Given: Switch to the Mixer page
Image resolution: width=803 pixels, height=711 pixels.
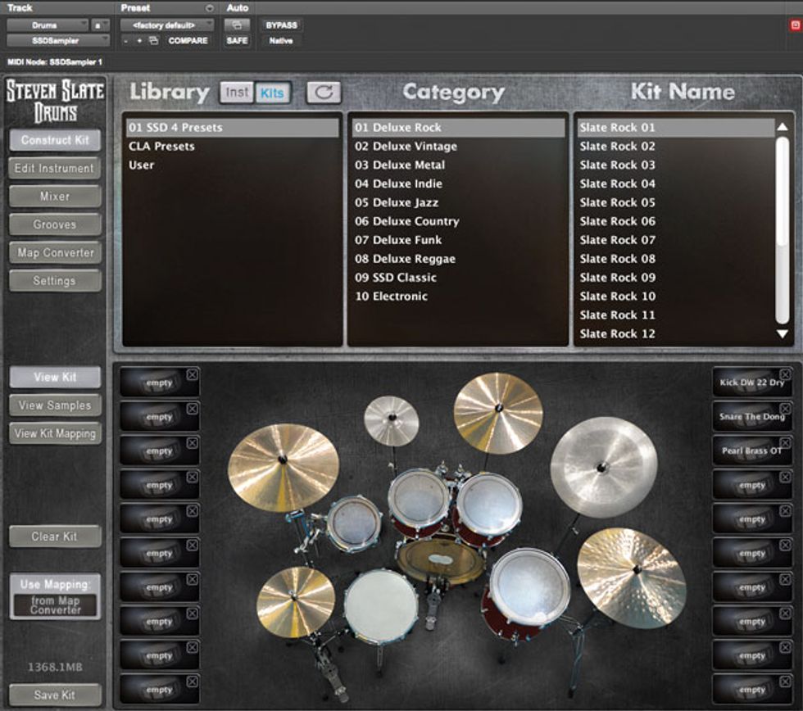Looking at the screenshot, I should 55,197.
